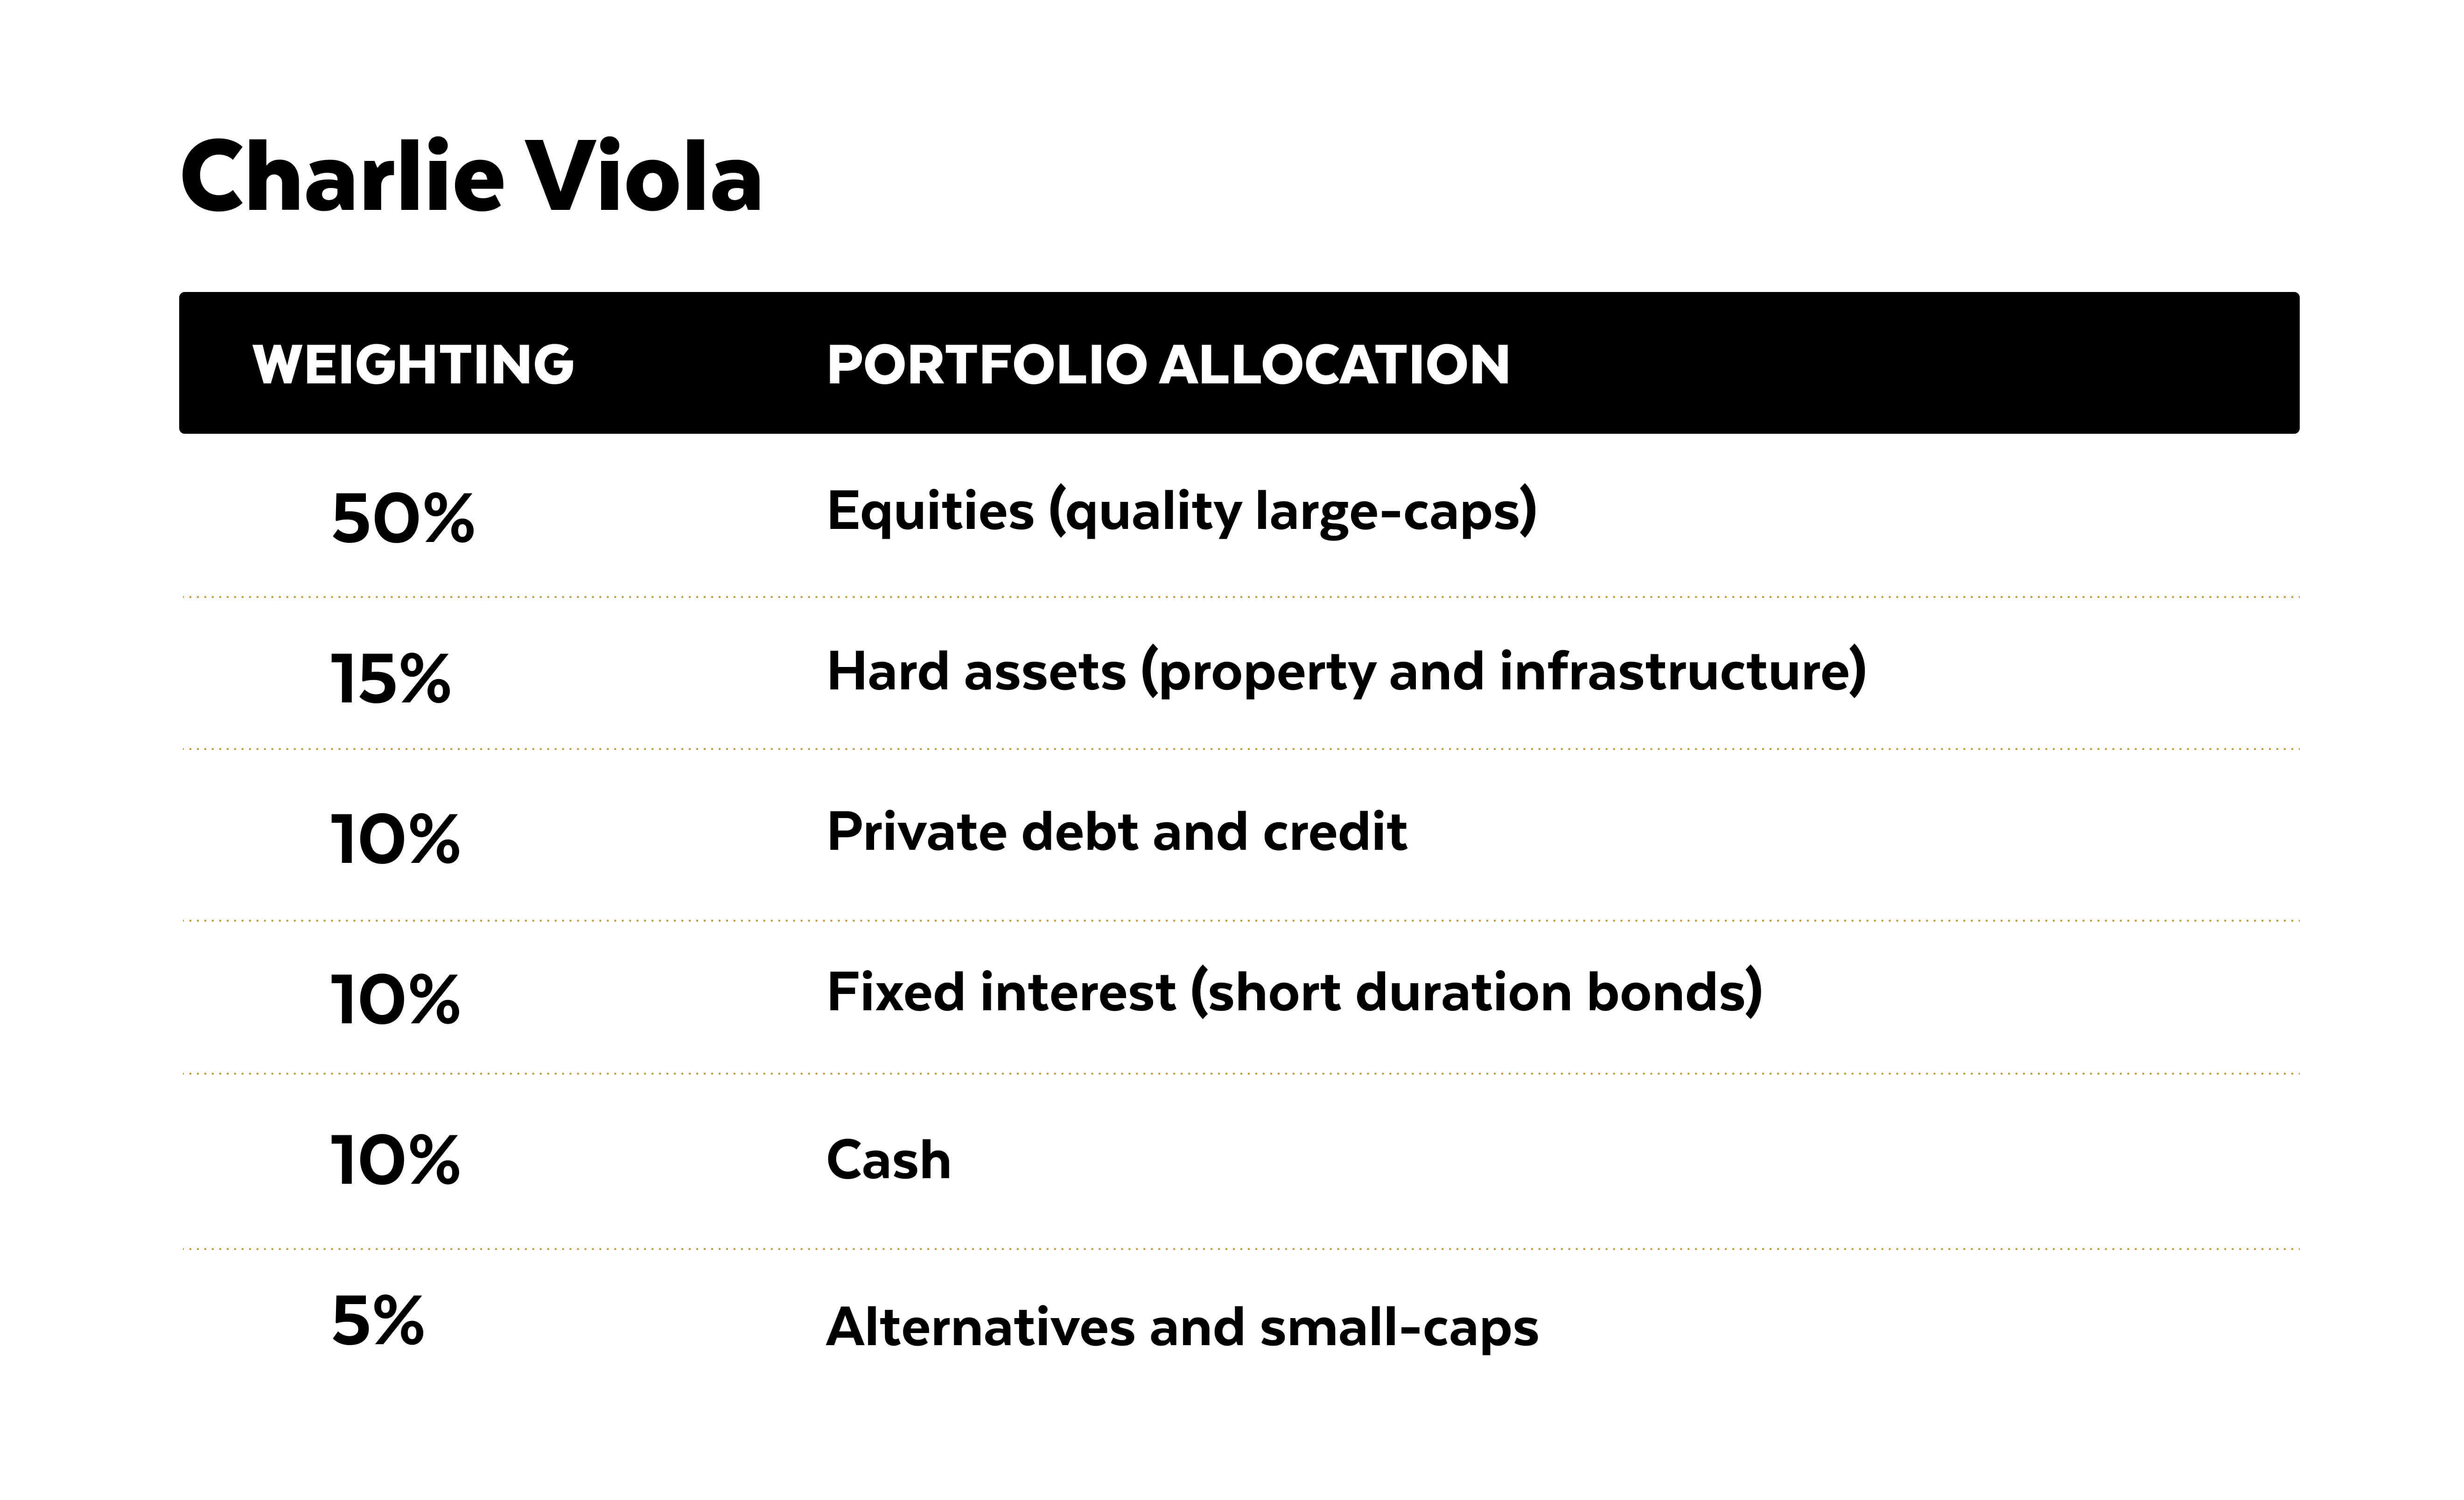Select the WEIGHTING column header
Image resolution: width=2464 pixels, height=1500 pixels.
tap(413, 364)
